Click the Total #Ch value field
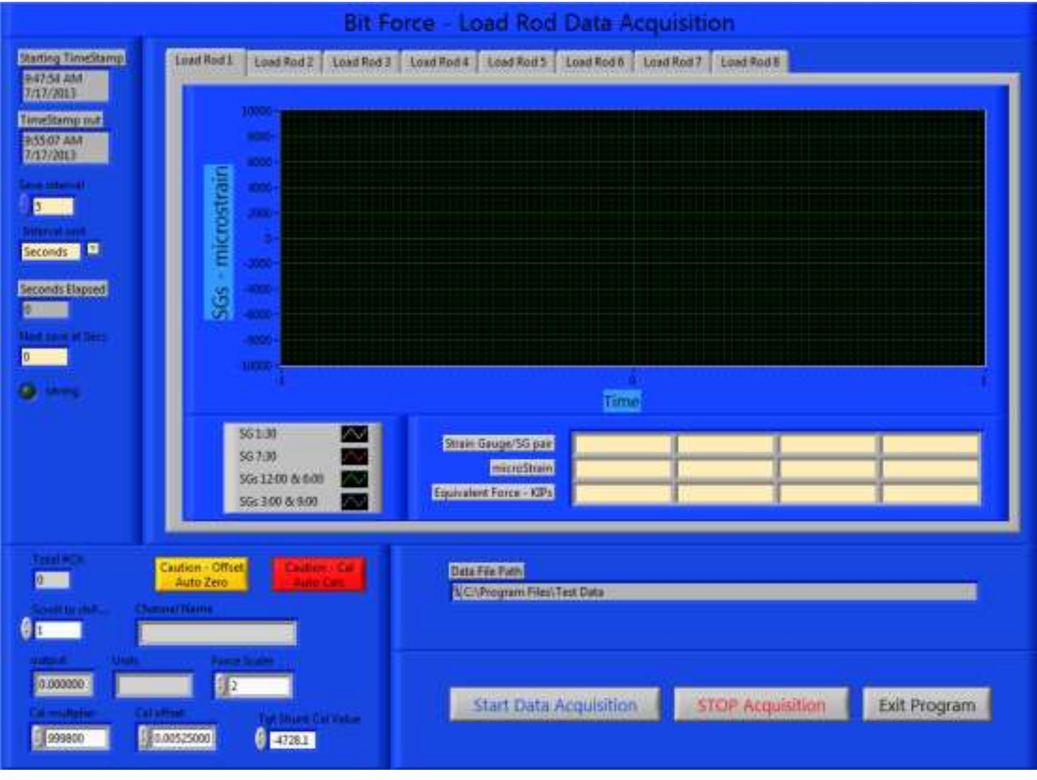The image size is (1037, 780). click(x=52, y=579)
